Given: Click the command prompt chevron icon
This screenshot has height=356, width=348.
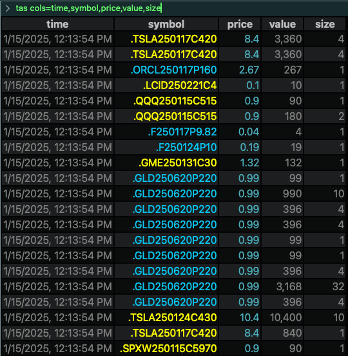Looking at the screenshot, I should pos(7,8).
